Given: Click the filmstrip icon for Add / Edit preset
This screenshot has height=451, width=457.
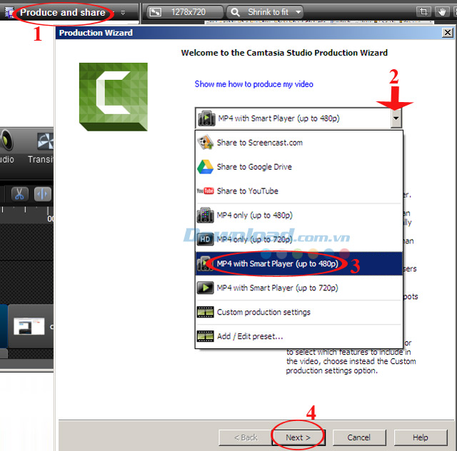Looking at the screenshot, I should click(x=206, y=336).
